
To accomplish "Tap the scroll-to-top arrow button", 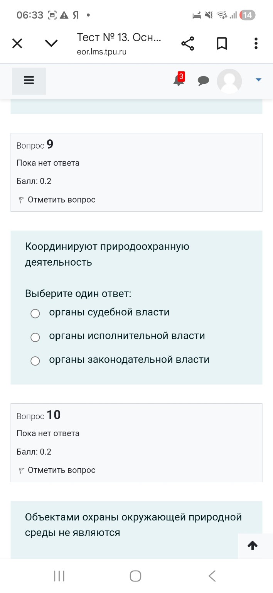I will 253,546.
